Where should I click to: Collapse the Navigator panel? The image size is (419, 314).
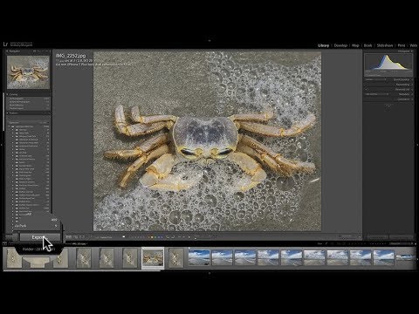tap(8, 51)
